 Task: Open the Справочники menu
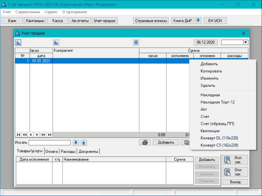click(28, 12)
